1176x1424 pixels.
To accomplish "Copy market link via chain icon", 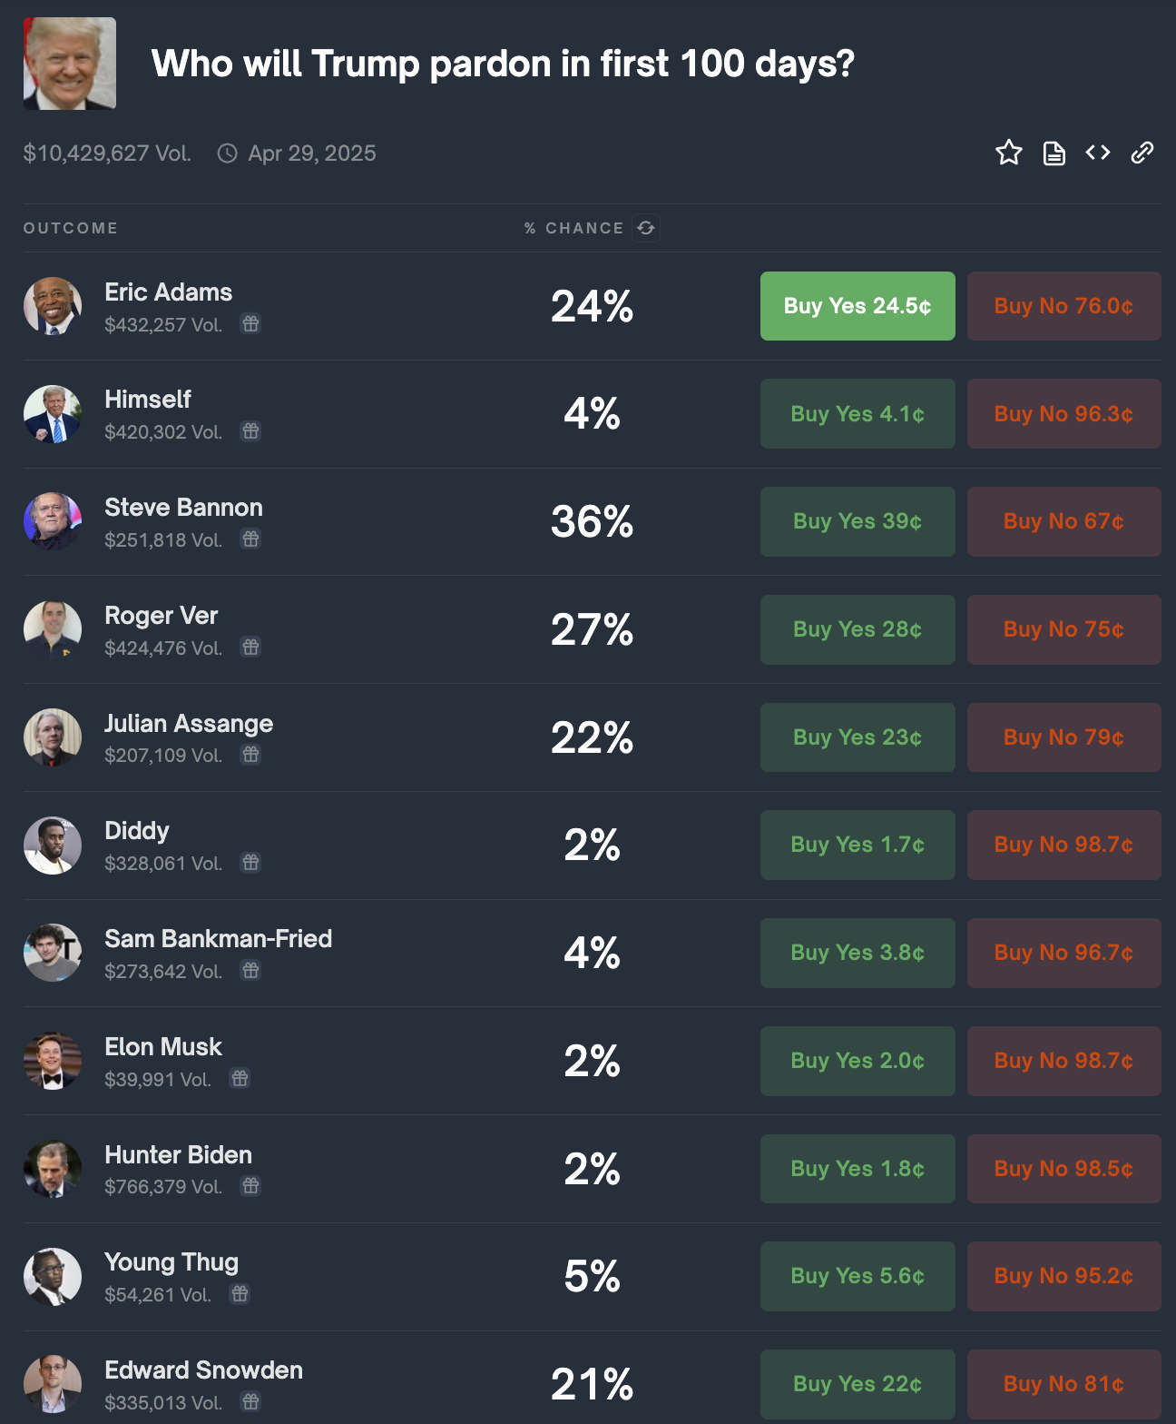I will click(x=1142, y=153).
